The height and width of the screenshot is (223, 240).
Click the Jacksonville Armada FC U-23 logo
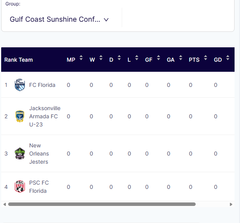point(20,116)
